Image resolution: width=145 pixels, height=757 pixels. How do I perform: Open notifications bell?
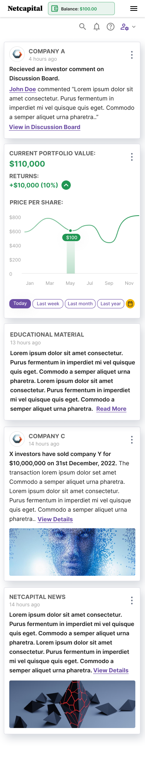(97, 27)
